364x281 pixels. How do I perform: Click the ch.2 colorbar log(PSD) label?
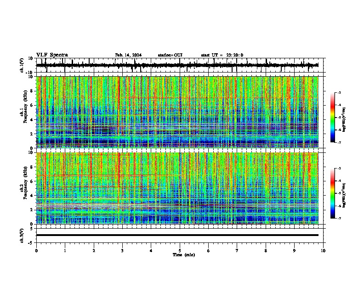click(x=344, y=195)
